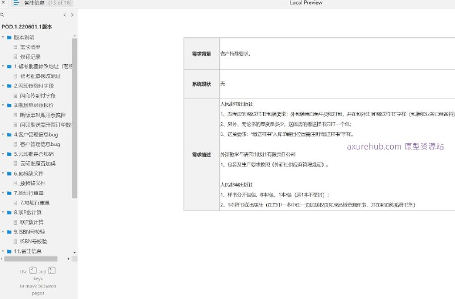Click the POD.1.220601.1版本 project title

point(27,27)
